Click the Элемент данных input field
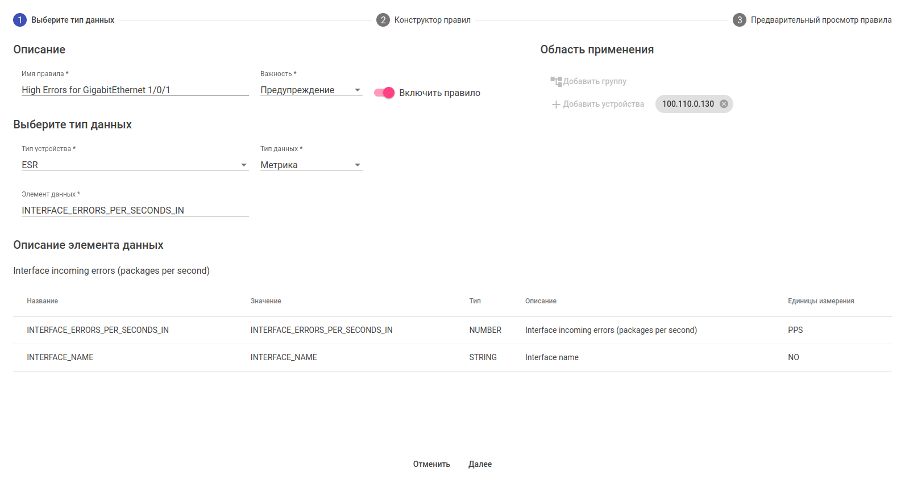 pos(135,210)
